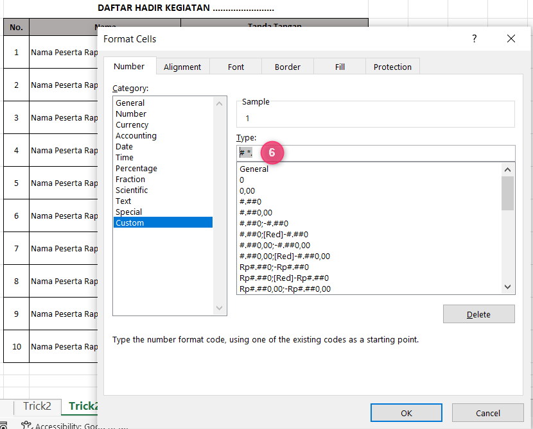The width and height of the screenshot is (533, 429).
Task: Click the Help question mark icon
Action: coord(474,38)
